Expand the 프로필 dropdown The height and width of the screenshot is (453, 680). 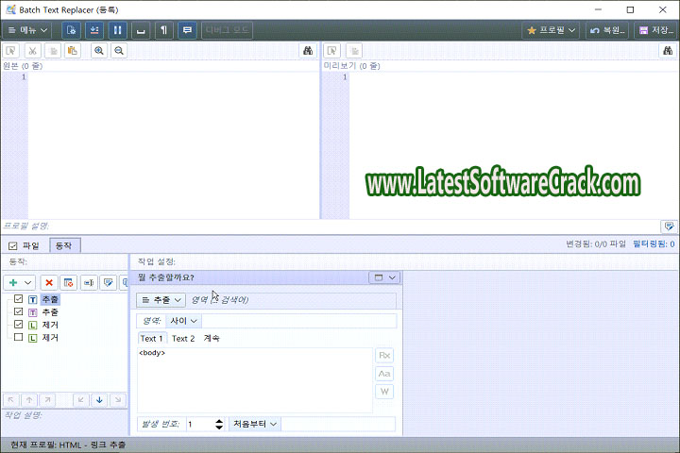[x=552, y=30]
